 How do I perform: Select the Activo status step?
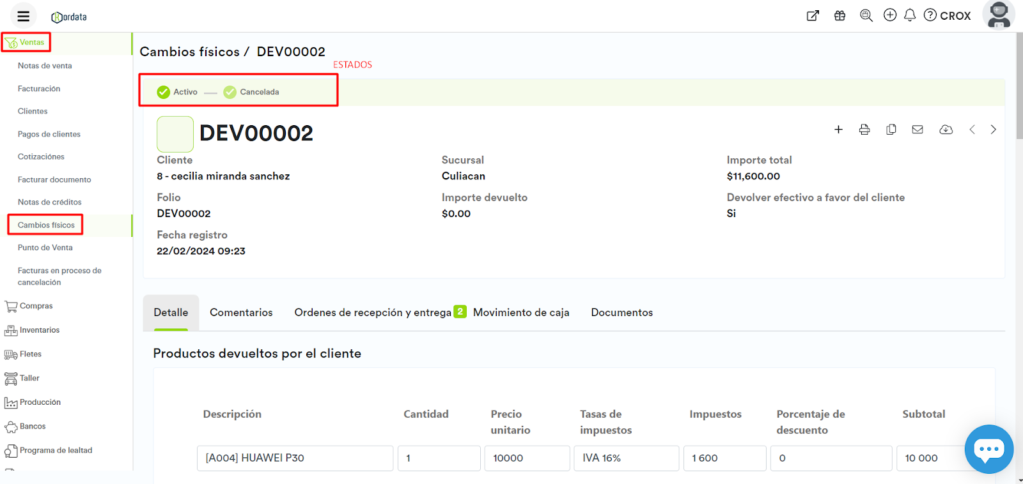point(177,92)
